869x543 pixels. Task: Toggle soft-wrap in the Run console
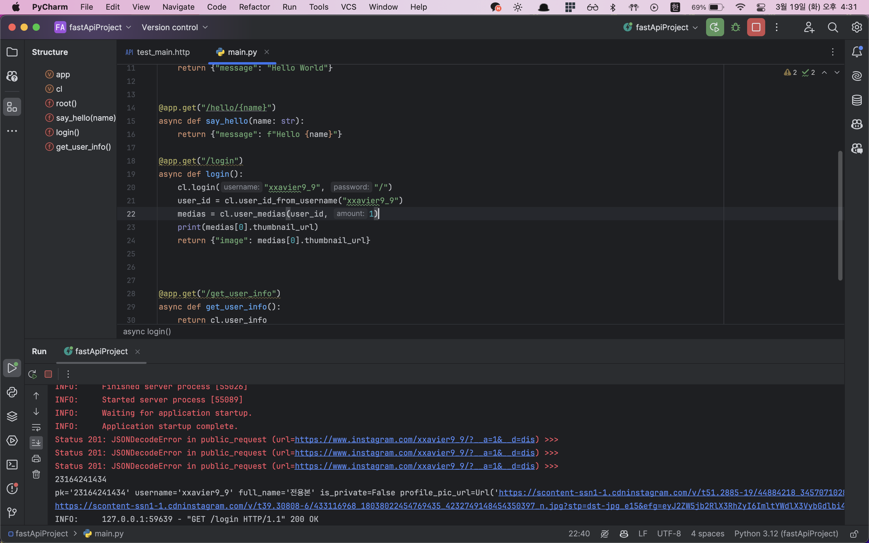coord(36,427)
